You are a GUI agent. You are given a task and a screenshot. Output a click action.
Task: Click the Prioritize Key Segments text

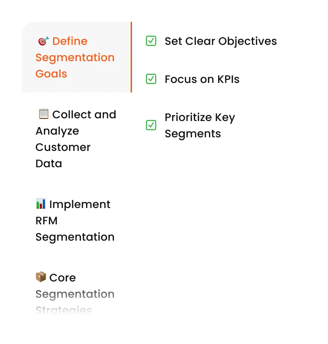coord(200,125)
